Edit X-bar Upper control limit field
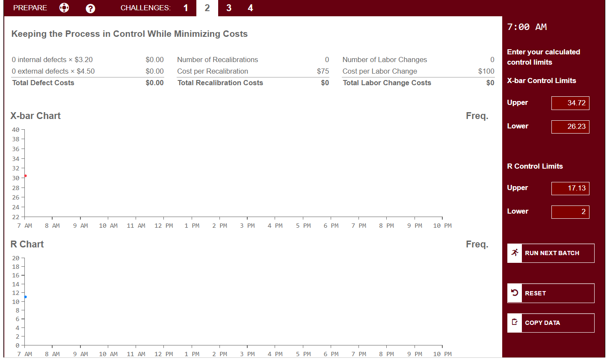616x363 pixels. click(x=570, y=103)
